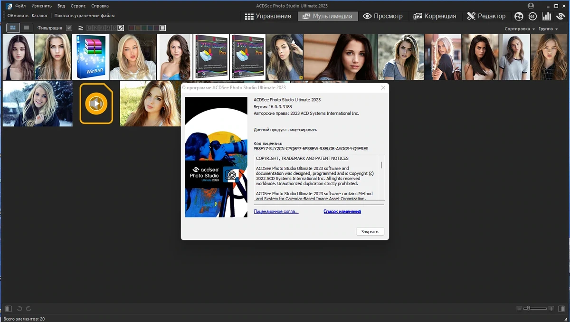Filter by blue color label
This screenshot has width=570, height=322.
pyautogui.click(x=150, y=28)
